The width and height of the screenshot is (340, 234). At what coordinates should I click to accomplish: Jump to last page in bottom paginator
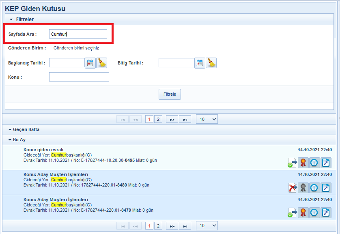185,226
